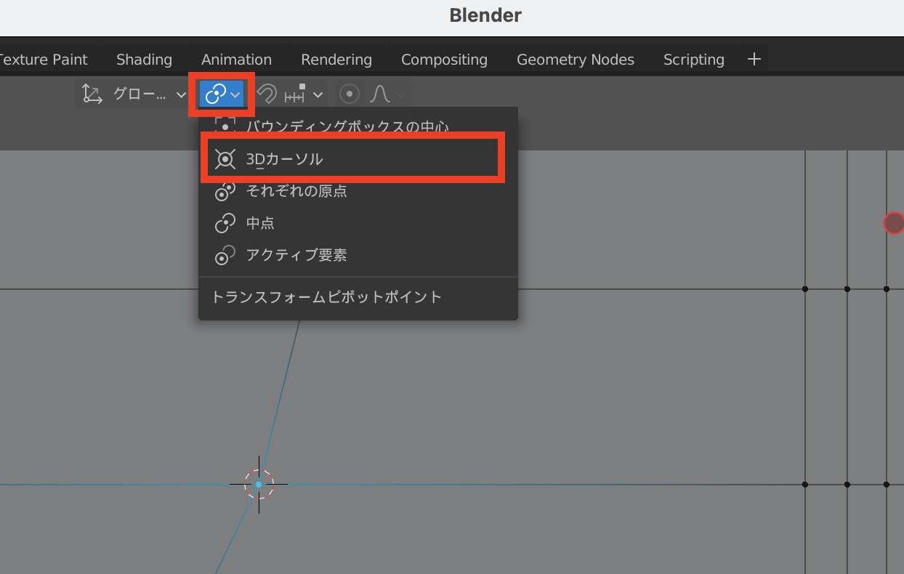This screenshot has height=574, width=904.
Task: Go to Geometry Nodes workspace tab
Action: tap(575, 60)
